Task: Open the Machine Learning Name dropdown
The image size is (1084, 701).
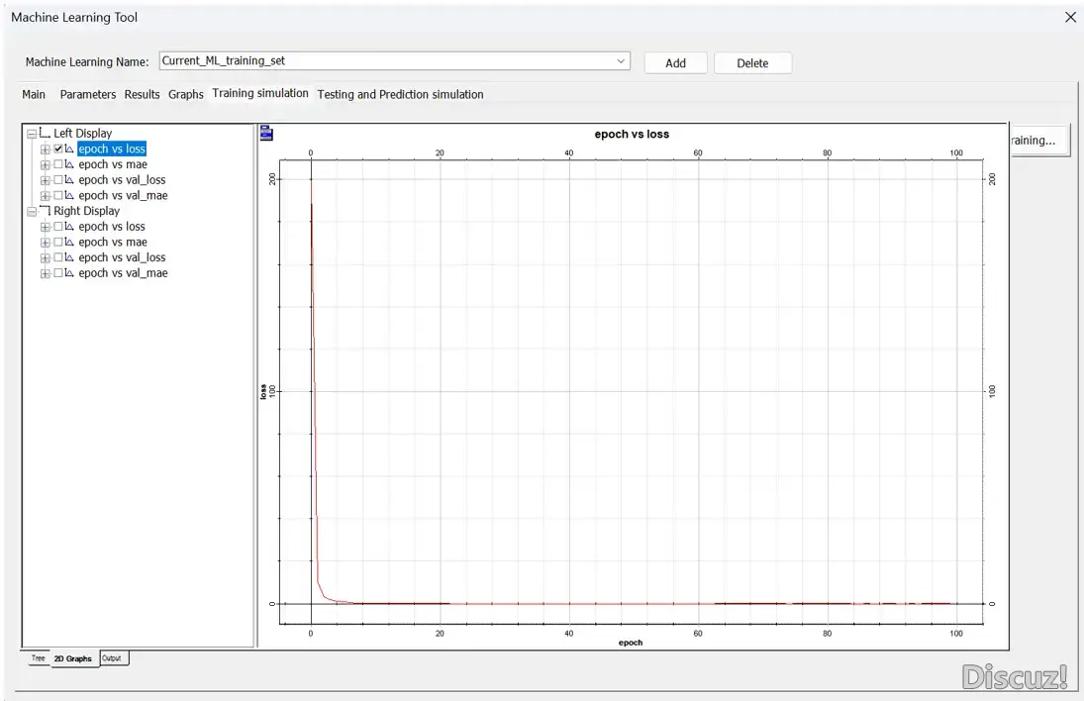Action: click(x=620, y=60)
